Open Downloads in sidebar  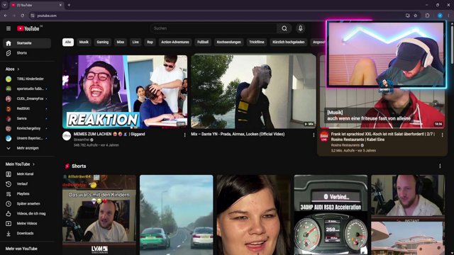(x=27, y=233)
